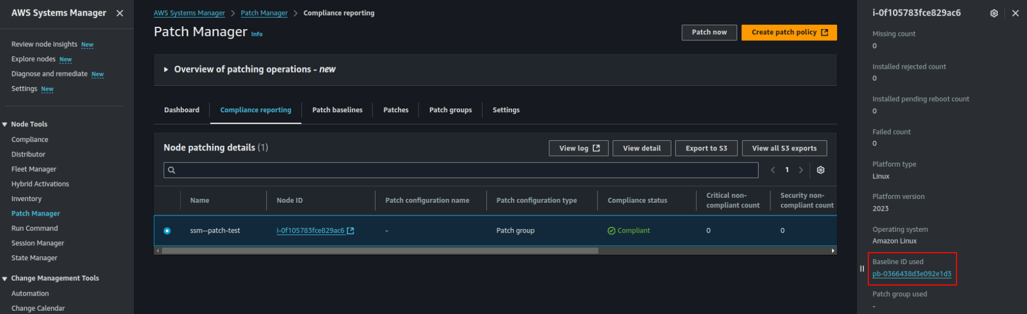Image resolution: width=1027 pixels, height=314 pixels.
Task: Click the table preferences gear icon
Action: coord(820,170)
